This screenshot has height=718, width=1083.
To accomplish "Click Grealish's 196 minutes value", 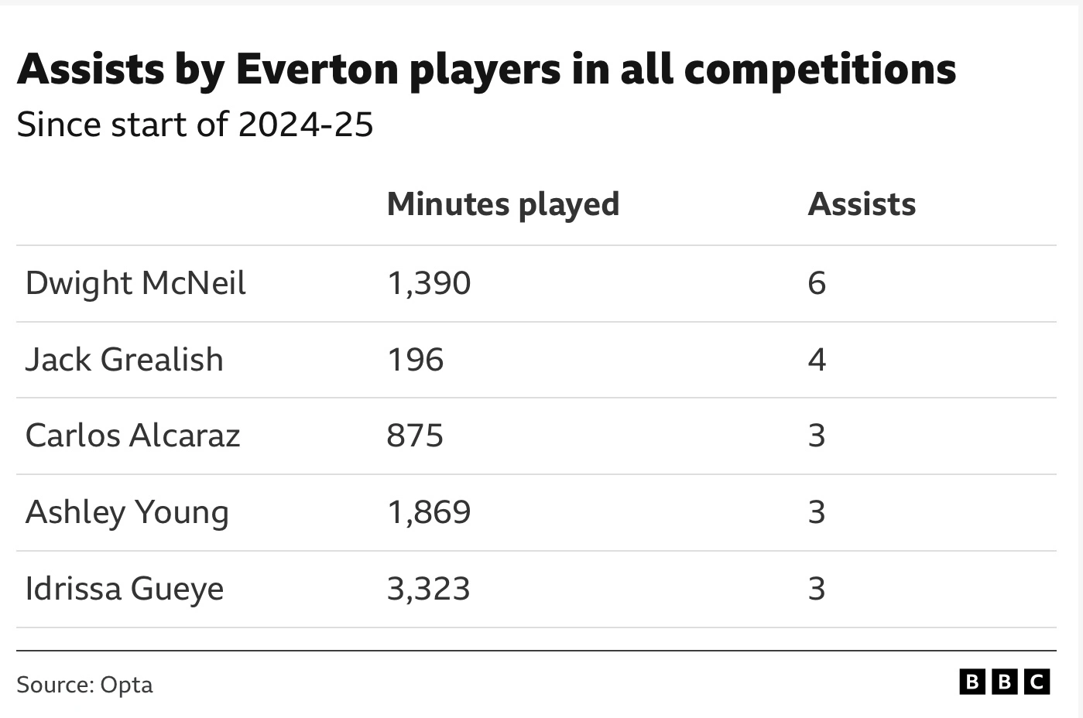I will click(415, 360).
